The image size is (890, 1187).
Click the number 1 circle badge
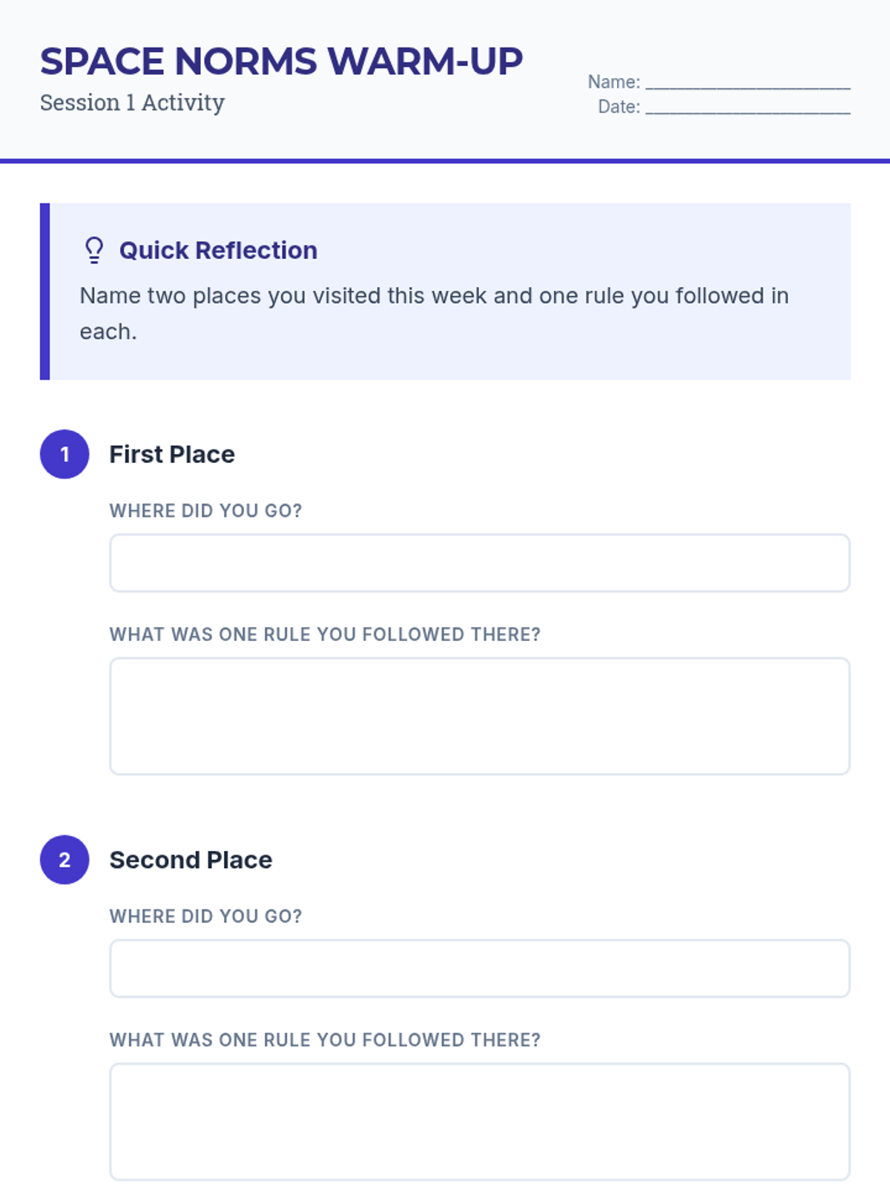pyautogui.click(x=65, y=454)
